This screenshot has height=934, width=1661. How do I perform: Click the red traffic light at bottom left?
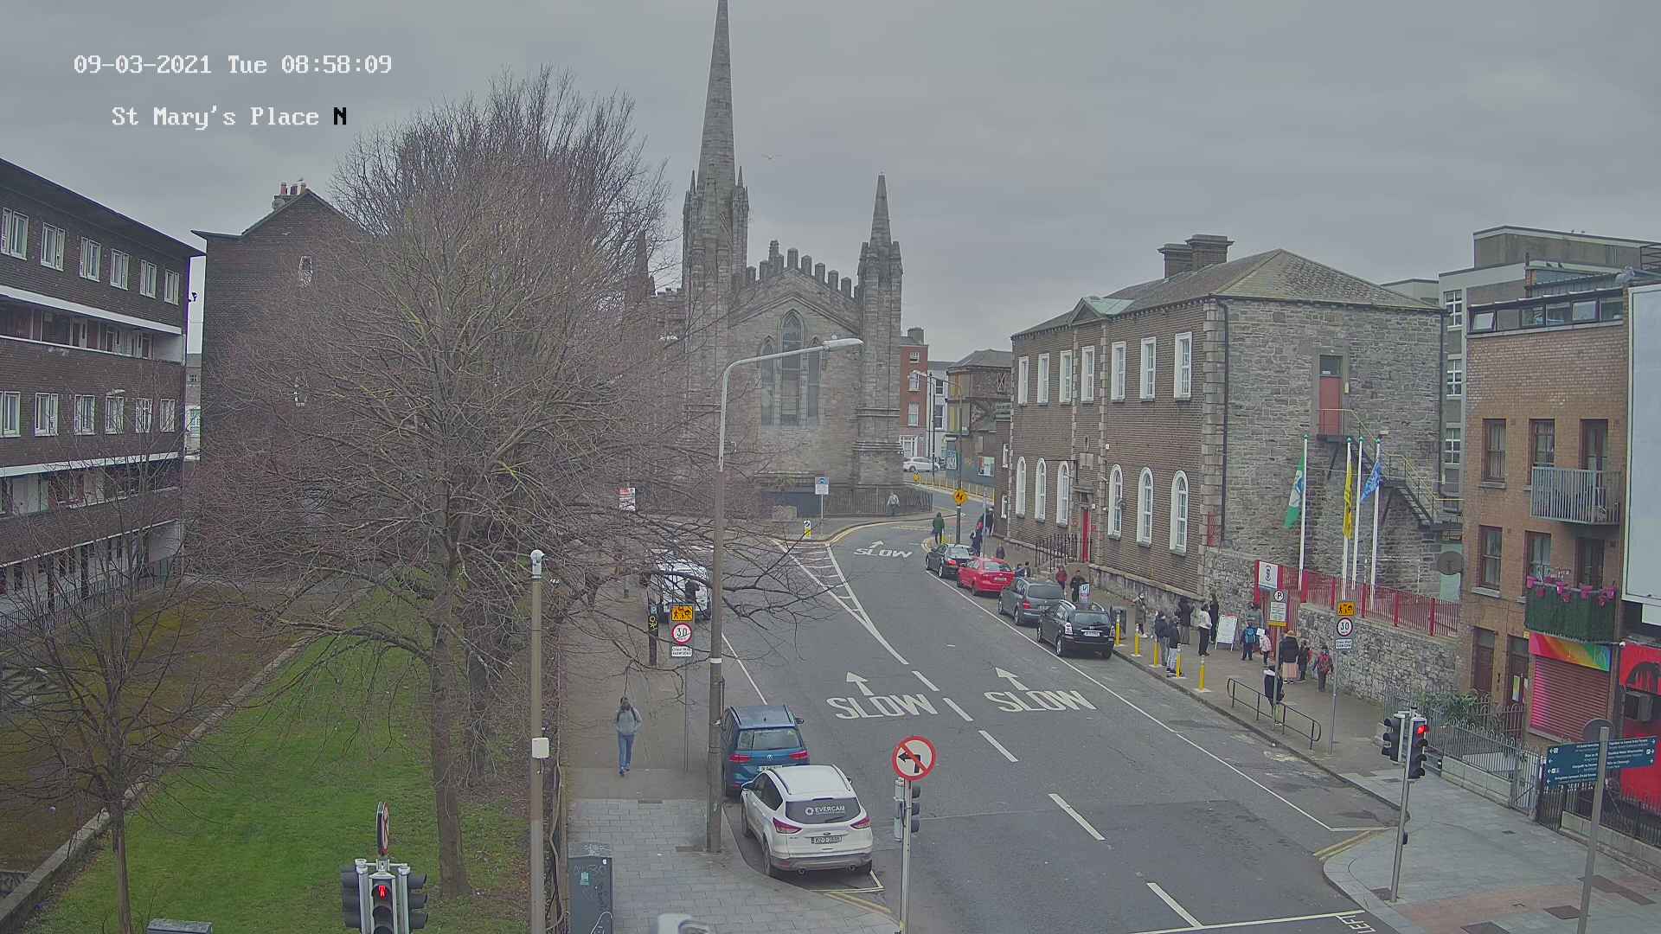click(382, 890)
